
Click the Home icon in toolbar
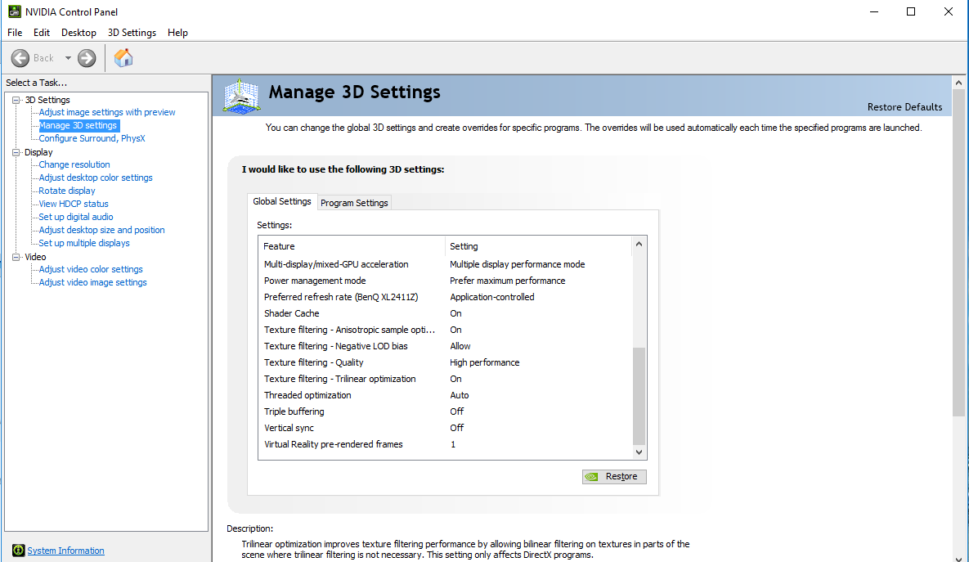pyautogui.click(x=123, y=57)
